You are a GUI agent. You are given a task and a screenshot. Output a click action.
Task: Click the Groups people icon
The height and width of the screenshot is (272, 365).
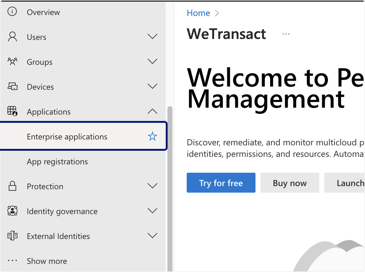click(x=12, y=62)
